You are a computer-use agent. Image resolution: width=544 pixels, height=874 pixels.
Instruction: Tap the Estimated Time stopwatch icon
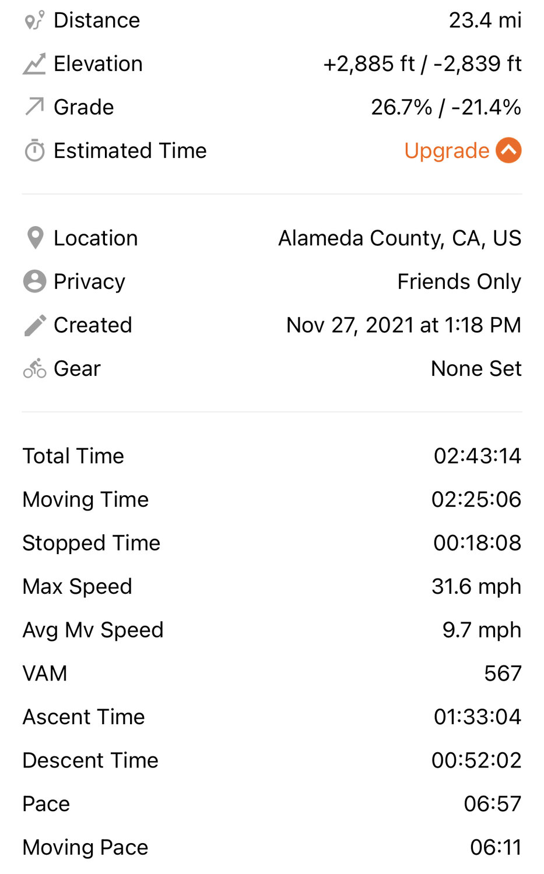(34, 151)
